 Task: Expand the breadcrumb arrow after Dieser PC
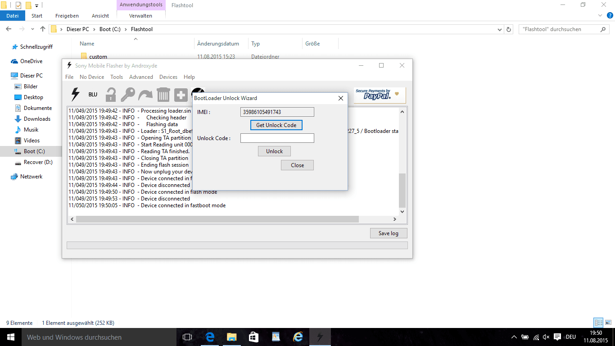pos(94,29)
